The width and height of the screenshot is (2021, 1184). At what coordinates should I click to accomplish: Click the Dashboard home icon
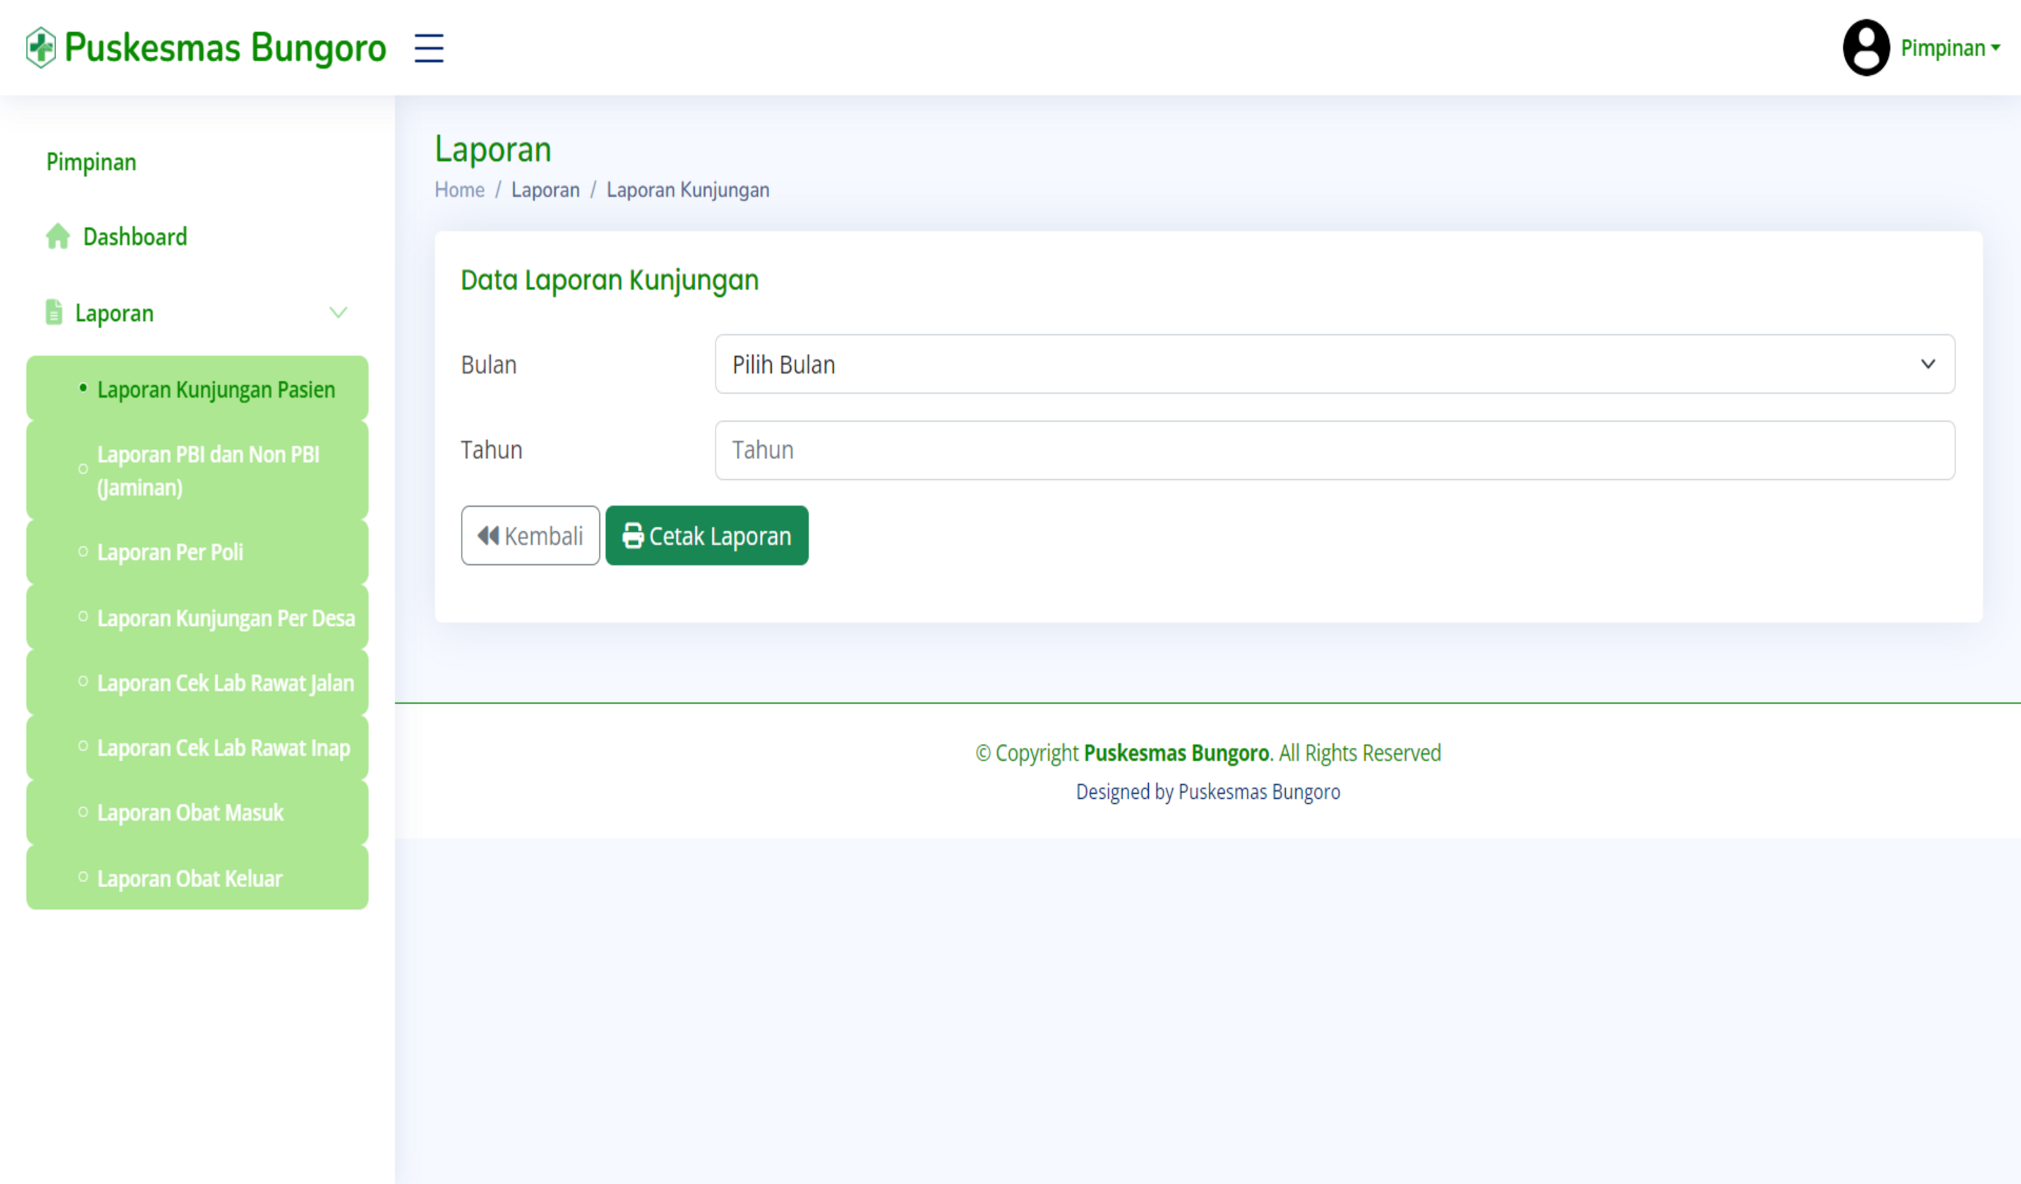pos(57,236)
